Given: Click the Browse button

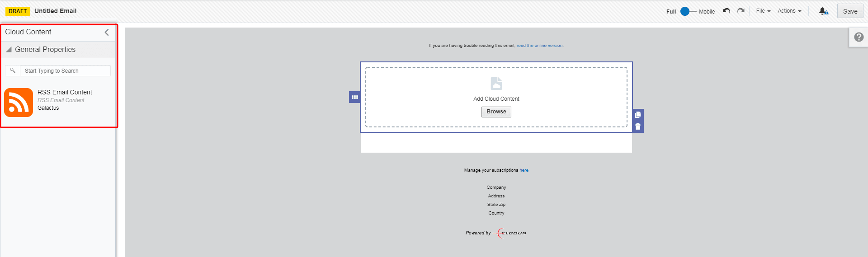Looking at the screenshot, I should 496,112.
